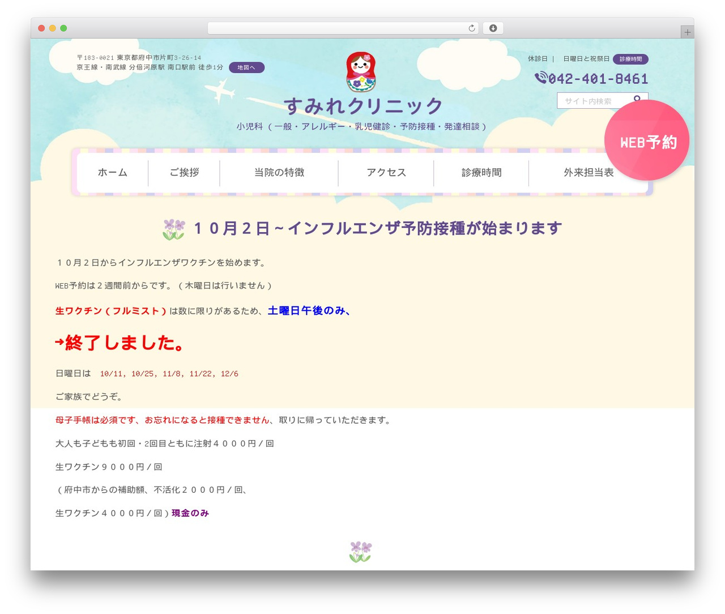Open the 外来担当表 menu item
Screen dimensions: 725x614
[x=588, y=173]
